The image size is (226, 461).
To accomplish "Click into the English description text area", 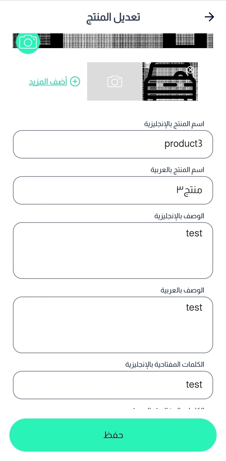I will tap(113, 251).
